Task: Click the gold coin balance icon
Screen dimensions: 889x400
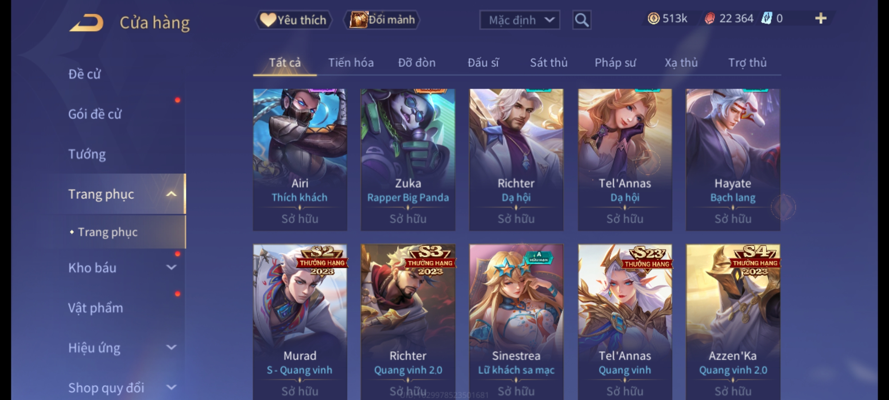Action: click(653, 19)
